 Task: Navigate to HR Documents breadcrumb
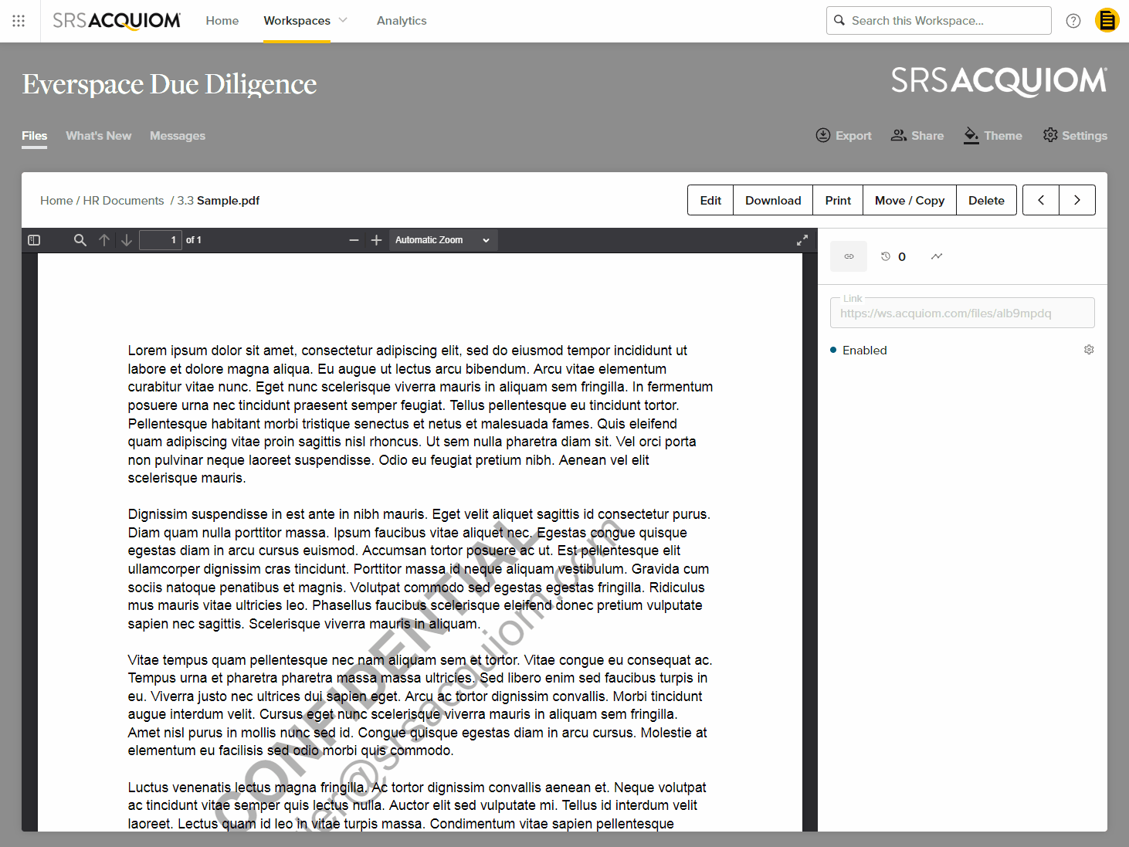point(123,200)
